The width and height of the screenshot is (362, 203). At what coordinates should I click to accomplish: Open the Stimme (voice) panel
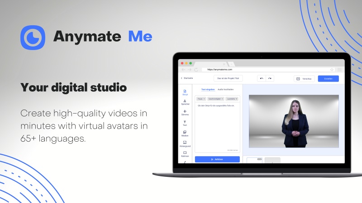tap(185, 113)
